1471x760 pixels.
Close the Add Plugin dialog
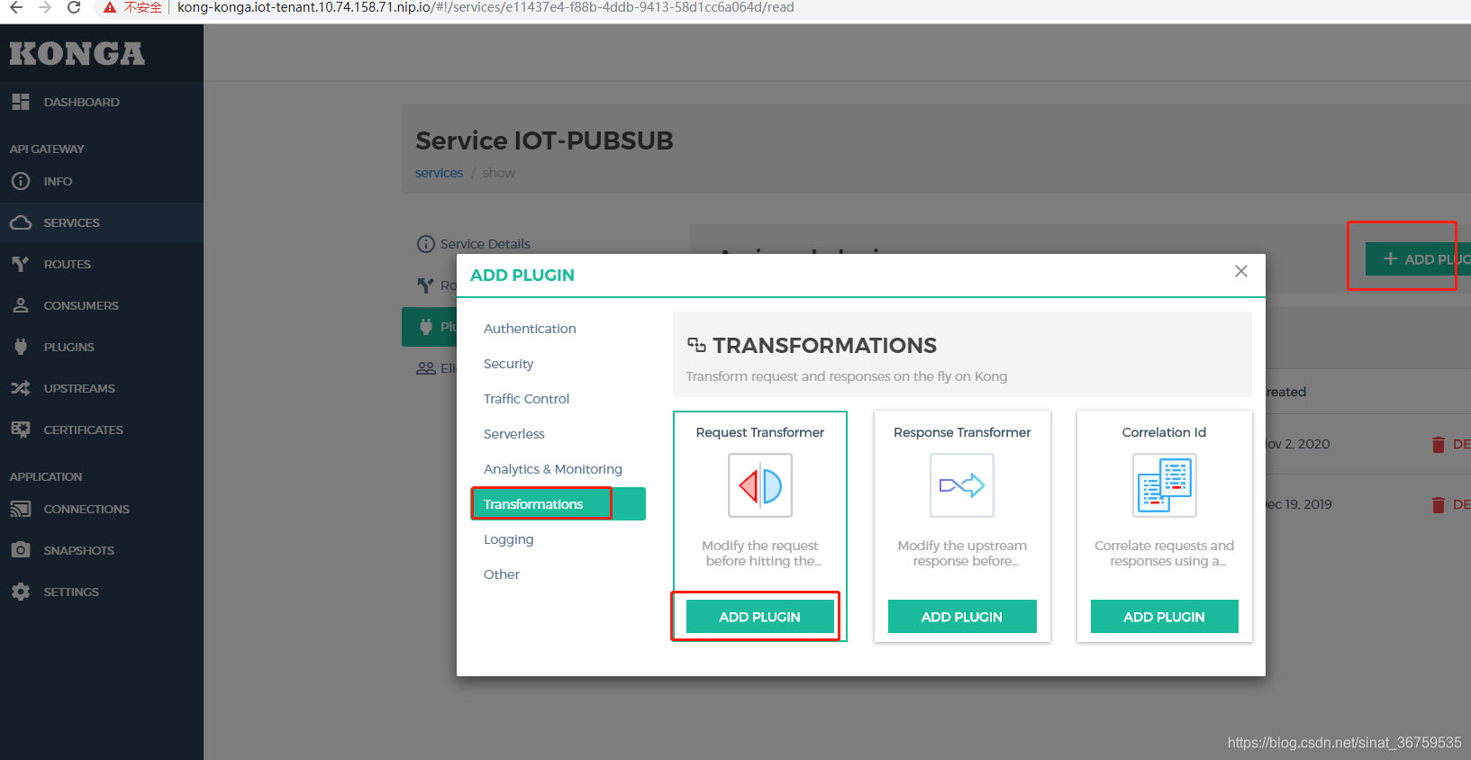click(1241, 271)
